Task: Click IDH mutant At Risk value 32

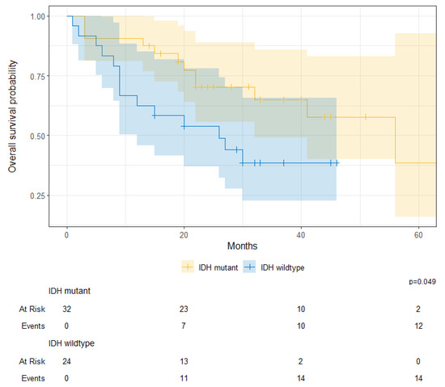Action: (x=66, y=309)
